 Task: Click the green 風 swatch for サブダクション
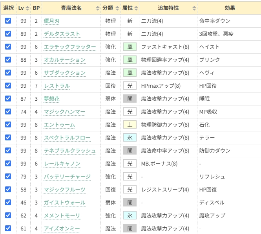click(x=130, y=73)
